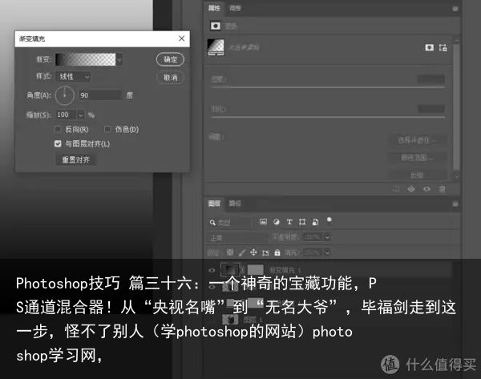The image size is (481, 379).
Task: Filter for shape layers icon
Action: click(x=302, y=222)
